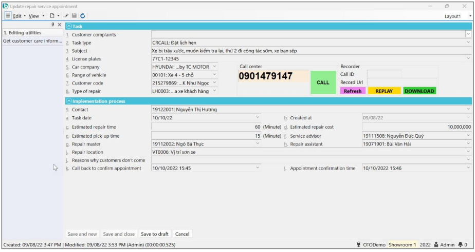
Task: Click the Subject text field
Action: coord(311,51)
